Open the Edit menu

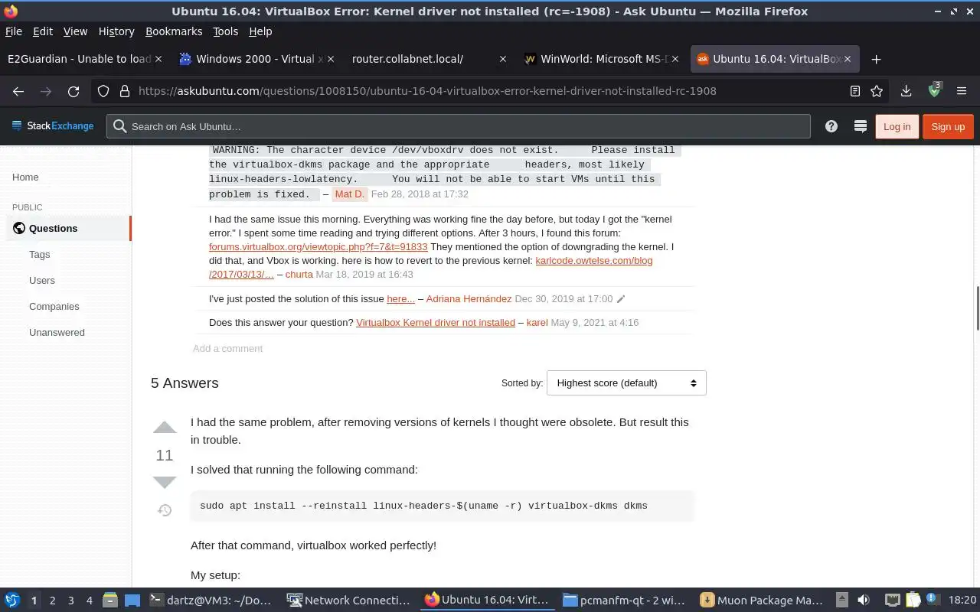point(43,31)
